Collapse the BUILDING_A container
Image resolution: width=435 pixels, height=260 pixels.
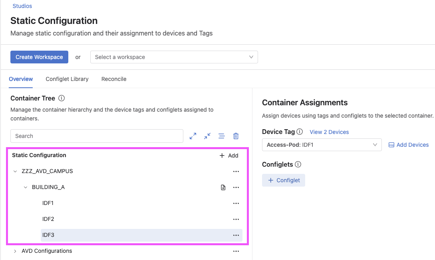[x=26, y=187]
